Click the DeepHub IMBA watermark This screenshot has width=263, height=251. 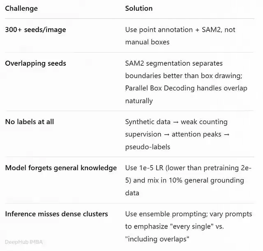pos(24,242)
